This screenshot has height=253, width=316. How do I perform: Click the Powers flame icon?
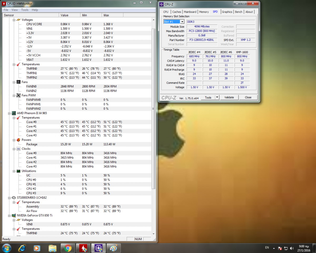click(x=18, y=140)
